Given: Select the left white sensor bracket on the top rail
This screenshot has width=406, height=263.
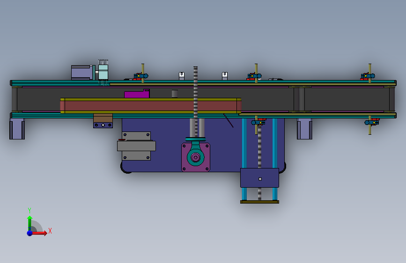Looking at the screenshot, I should tap(182, 76).
